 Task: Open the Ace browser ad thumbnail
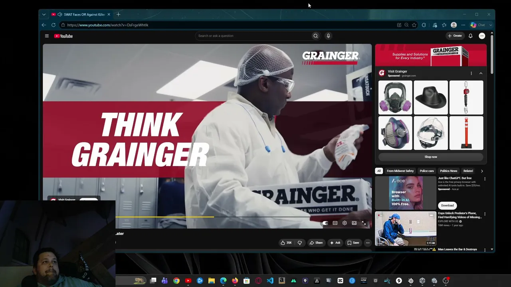tap(406, 193)
